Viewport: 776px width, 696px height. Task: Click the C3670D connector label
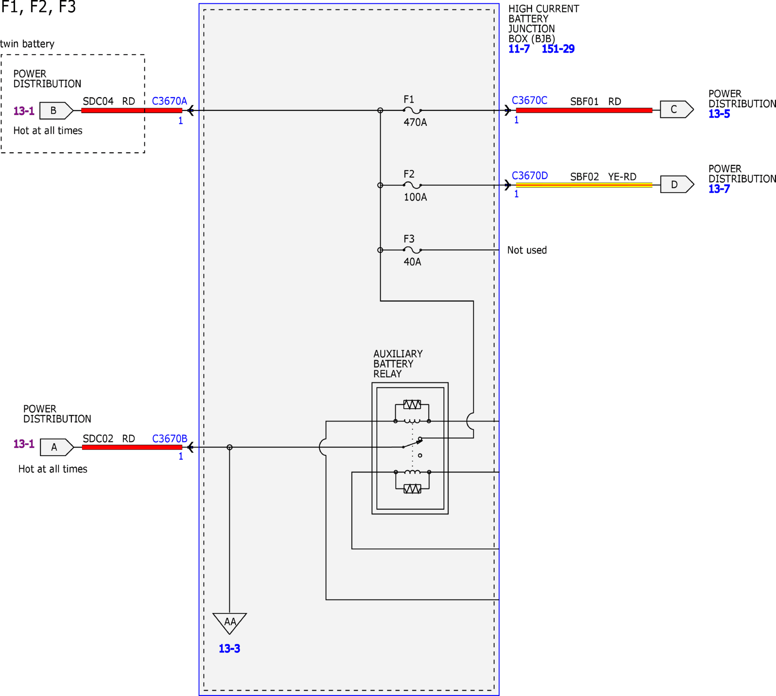pyautogui.click(x=530, y=176)
